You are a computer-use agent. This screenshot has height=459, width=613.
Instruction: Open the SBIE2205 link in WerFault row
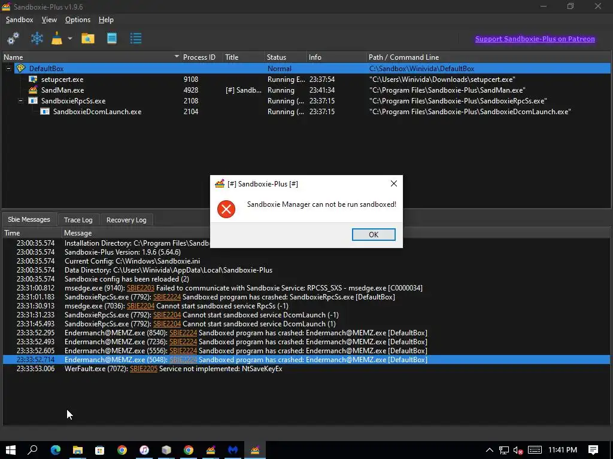click(x=144, y=369)
